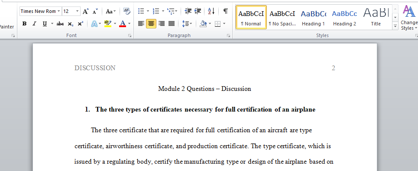Apply Text Effects to selection
The image size is (418, 171).
click(x=94, y=24)
